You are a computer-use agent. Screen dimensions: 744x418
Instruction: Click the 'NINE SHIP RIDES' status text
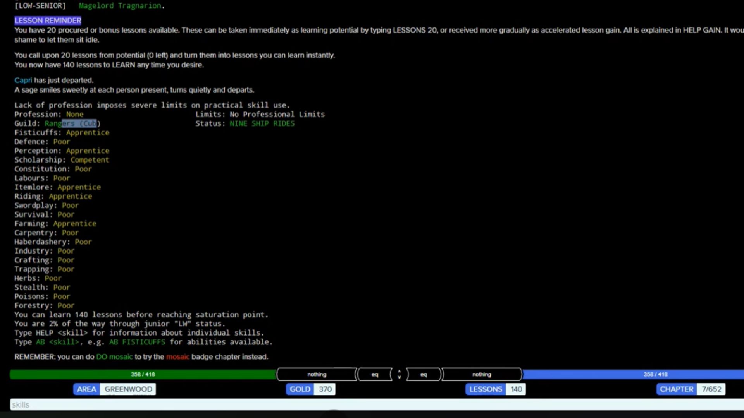(x=262, y=123)
